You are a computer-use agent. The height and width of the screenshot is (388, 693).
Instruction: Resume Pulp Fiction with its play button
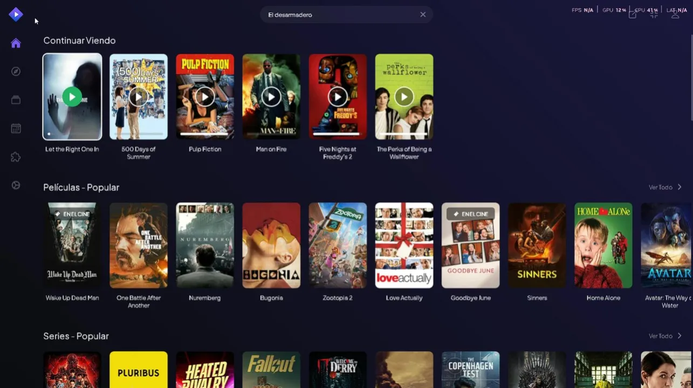[205, 97]
